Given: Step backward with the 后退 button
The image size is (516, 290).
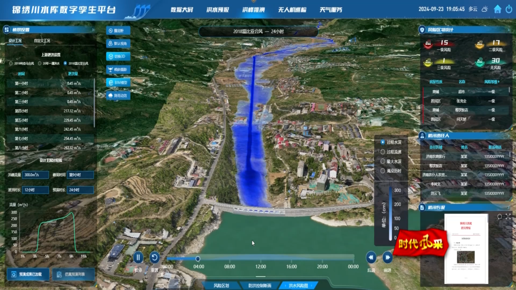Looking at the screenshot, I should [371, 258].
